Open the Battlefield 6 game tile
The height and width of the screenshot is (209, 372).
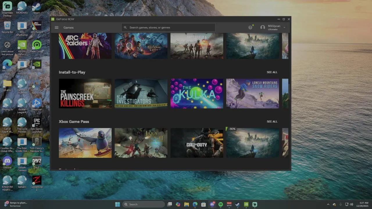tap(197, 46)
